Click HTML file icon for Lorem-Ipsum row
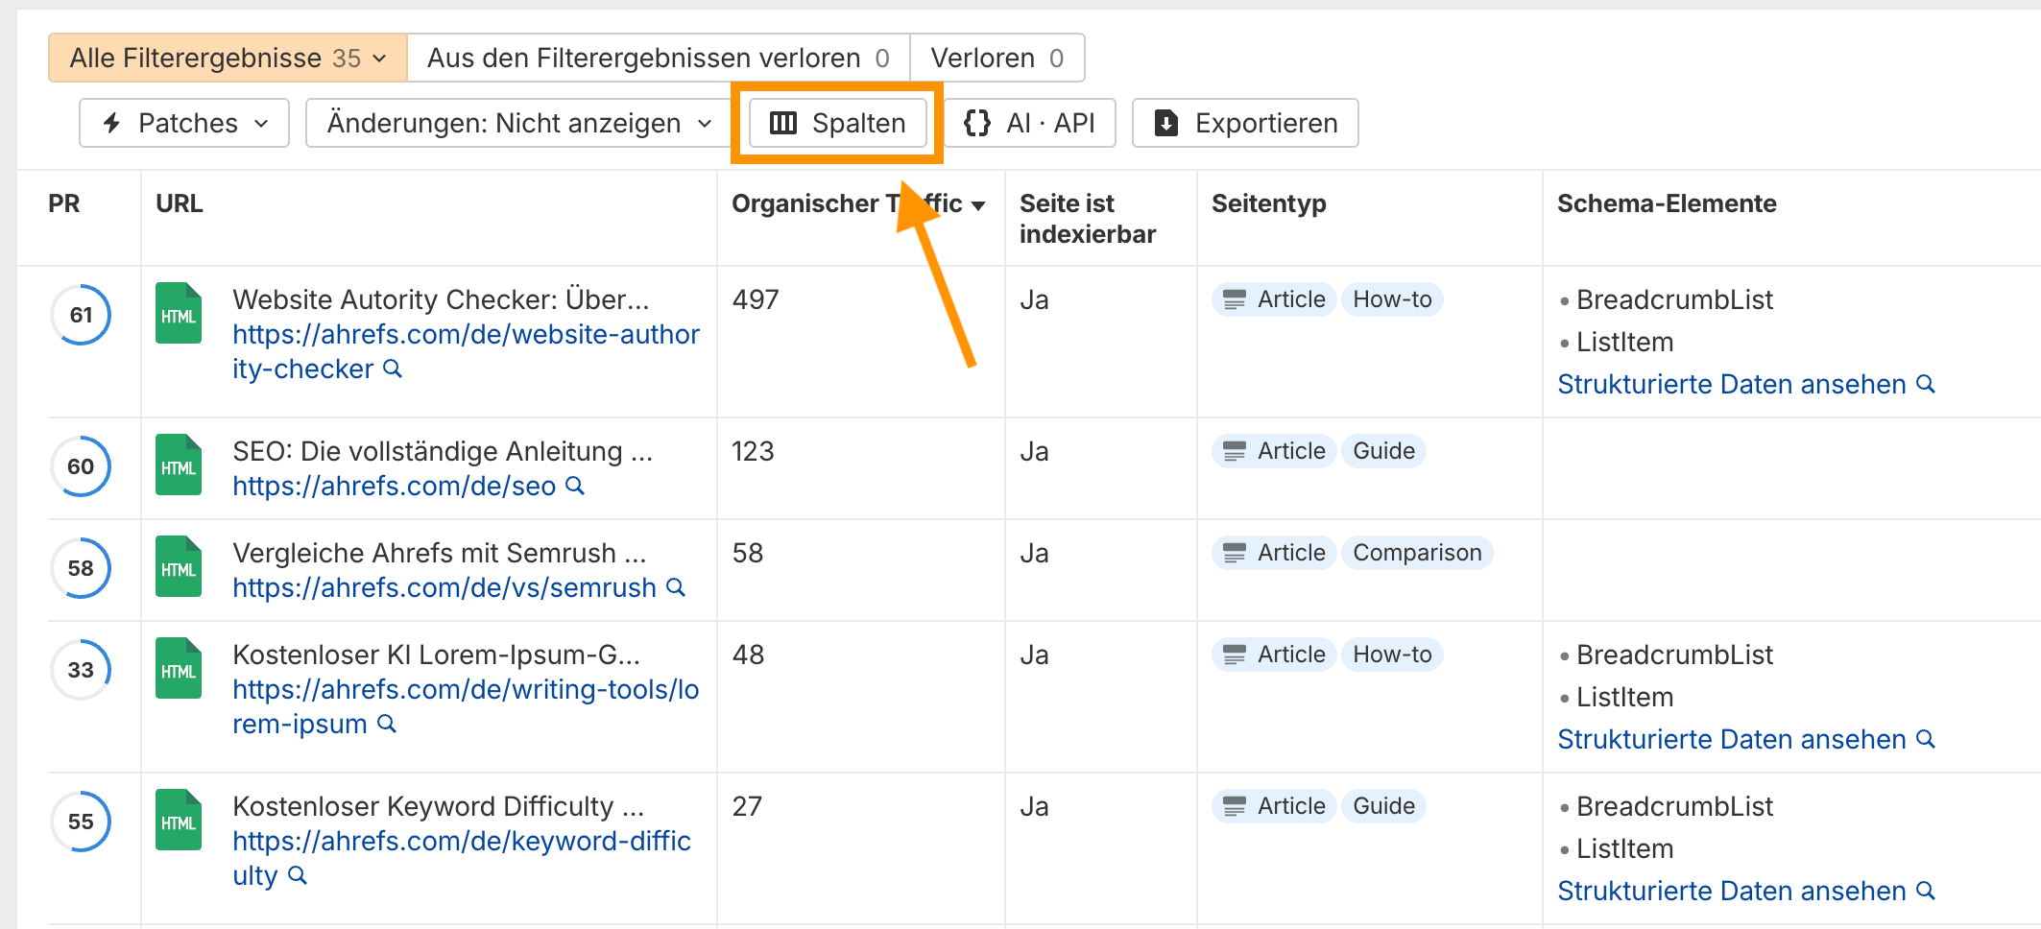Viewport: 2041px width, 929px height. [x=179, y=668]
